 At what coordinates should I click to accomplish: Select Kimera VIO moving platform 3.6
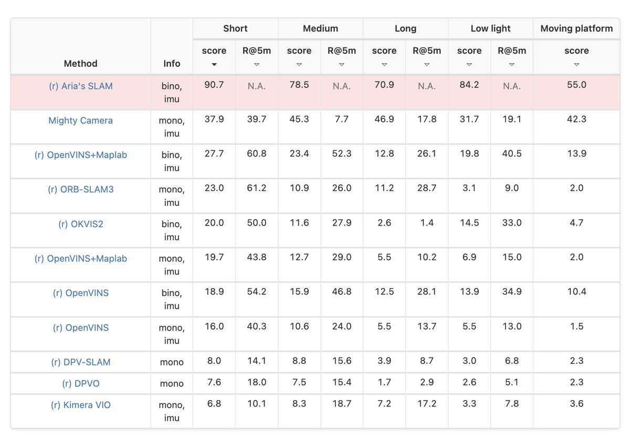576,404
